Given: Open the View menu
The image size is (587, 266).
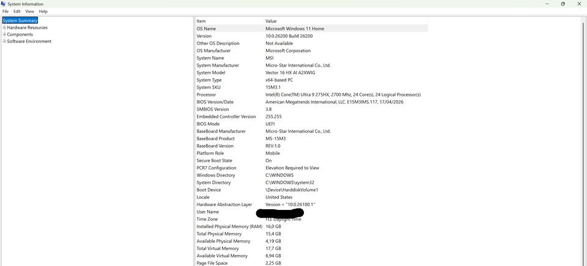Looking at the screenshot, I should pyautogui.click(x=29, y=12).
